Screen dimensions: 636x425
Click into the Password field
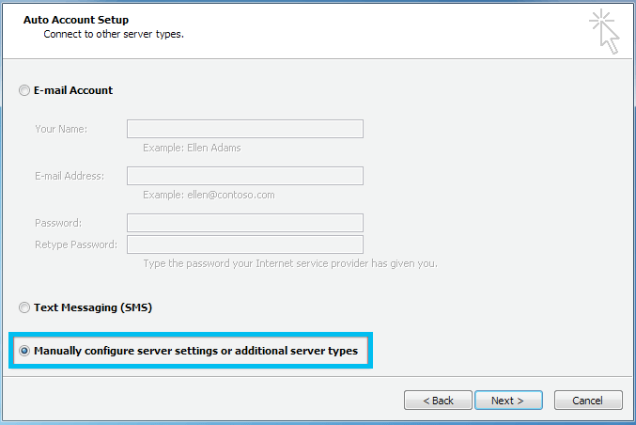244,223
